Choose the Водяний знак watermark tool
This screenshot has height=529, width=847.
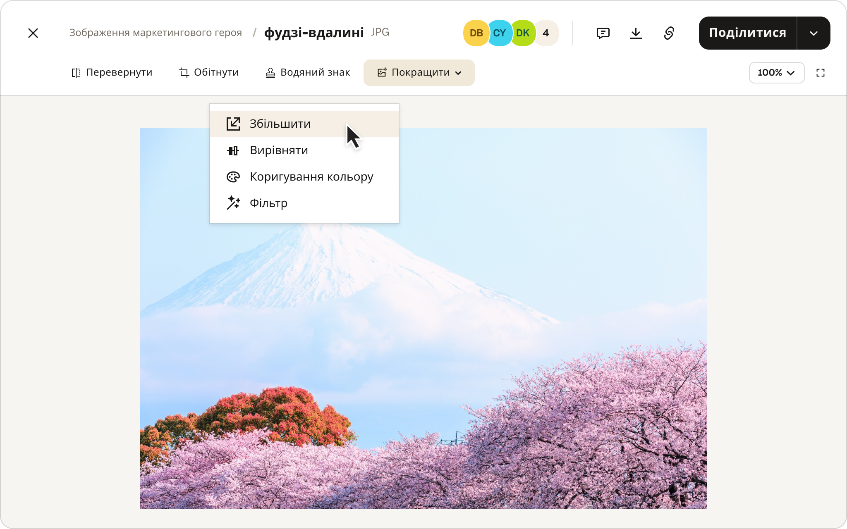[x=308, y=73]
